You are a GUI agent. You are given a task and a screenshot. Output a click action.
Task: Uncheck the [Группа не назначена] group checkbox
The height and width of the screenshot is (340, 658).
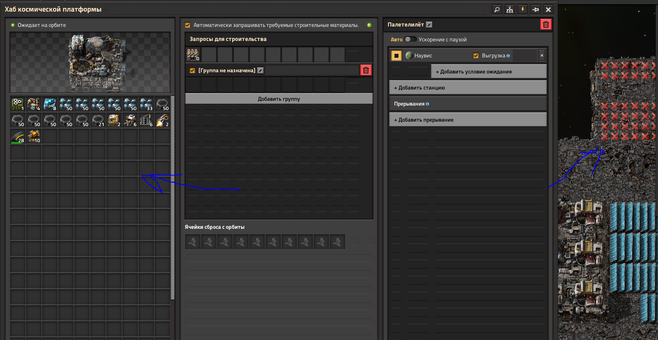192,71
